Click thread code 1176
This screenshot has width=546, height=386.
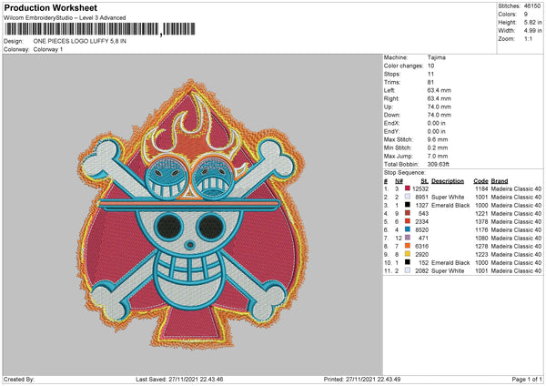(x=481, y=230)
